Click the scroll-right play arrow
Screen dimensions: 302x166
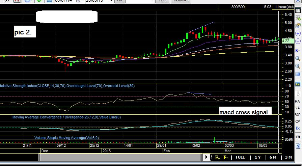point(206,157)
